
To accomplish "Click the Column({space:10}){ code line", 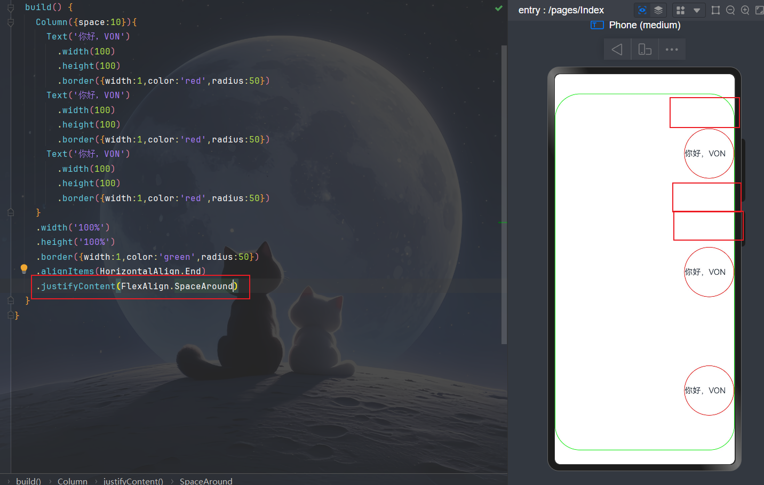I will [x=86, y=22].
